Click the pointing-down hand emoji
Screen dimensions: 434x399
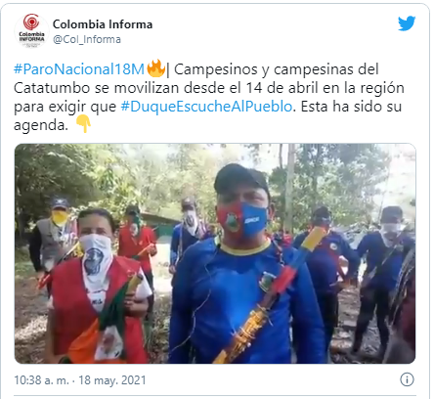[x=83, y=124]
